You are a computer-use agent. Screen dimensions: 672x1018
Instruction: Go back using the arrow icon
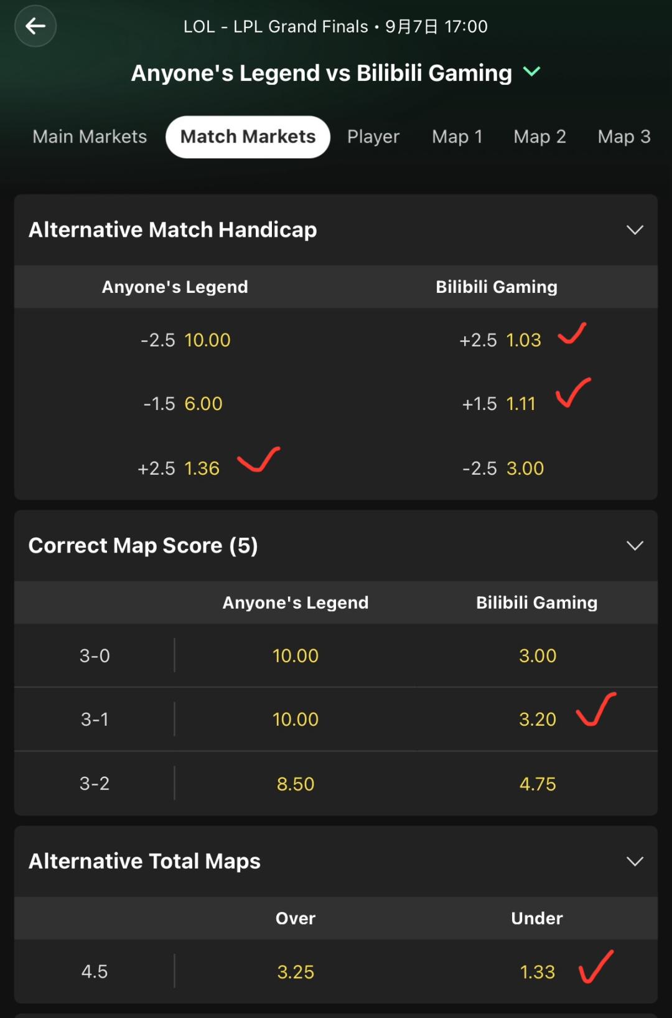point(35,26)
